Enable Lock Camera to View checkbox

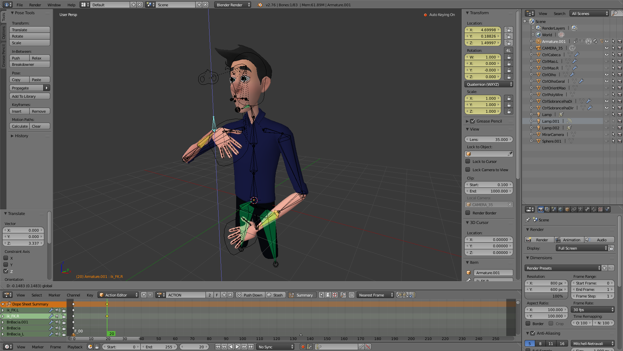(468, 170)
